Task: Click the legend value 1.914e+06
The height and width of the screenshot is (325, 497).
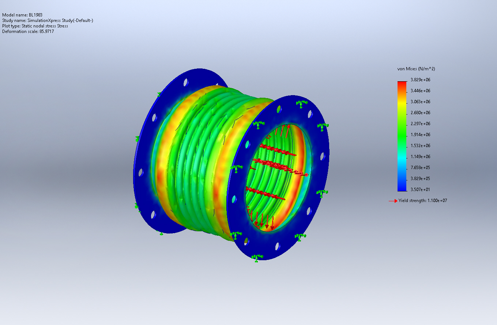Action: pyautogui.click(x=420, y=135)
